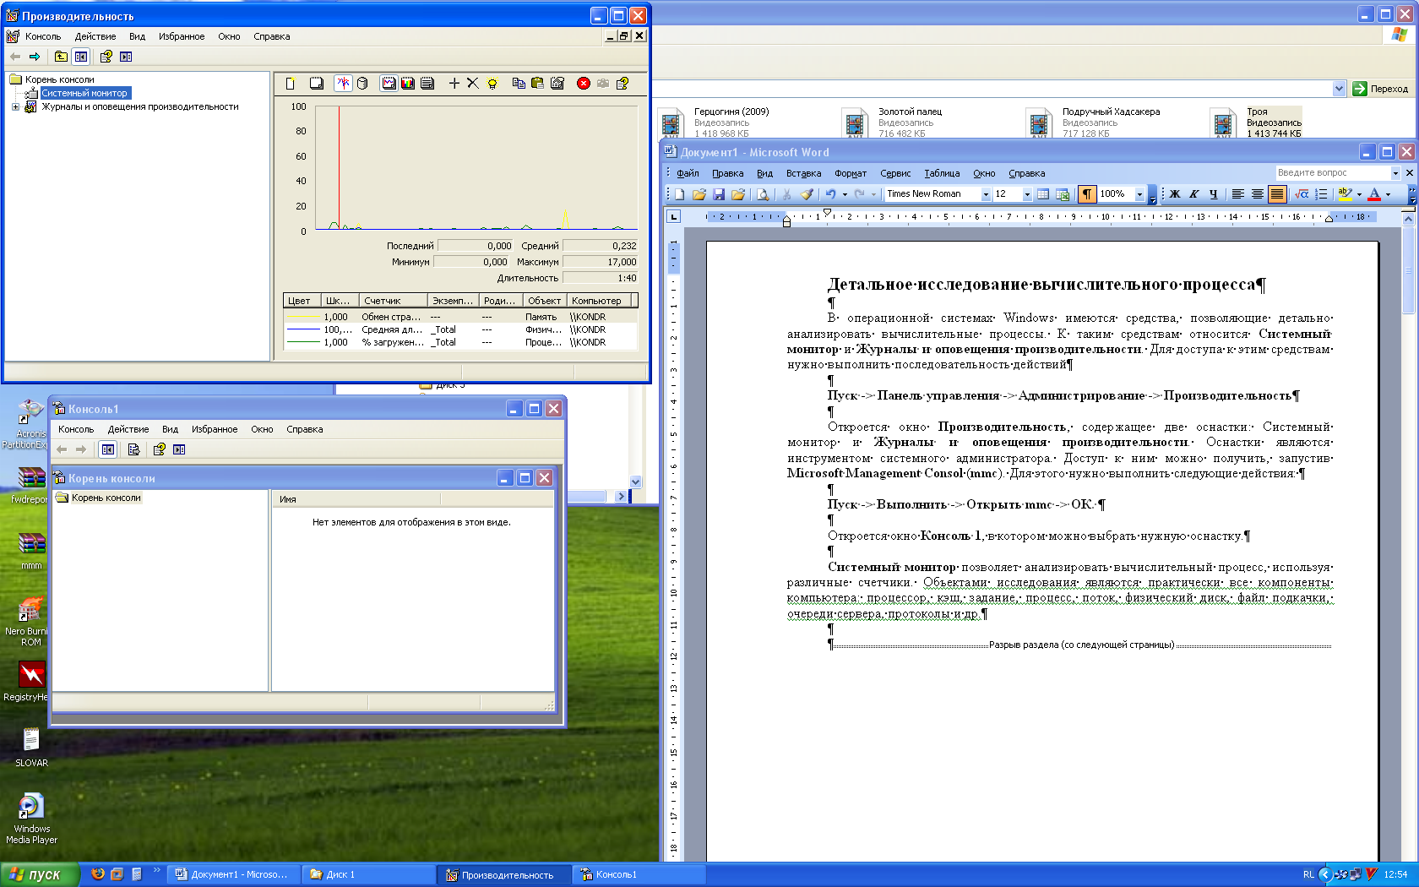This screenshot has height=887, width=1419.
Task: Click New document icon in Word toolbar
Action: click(679, 194)
